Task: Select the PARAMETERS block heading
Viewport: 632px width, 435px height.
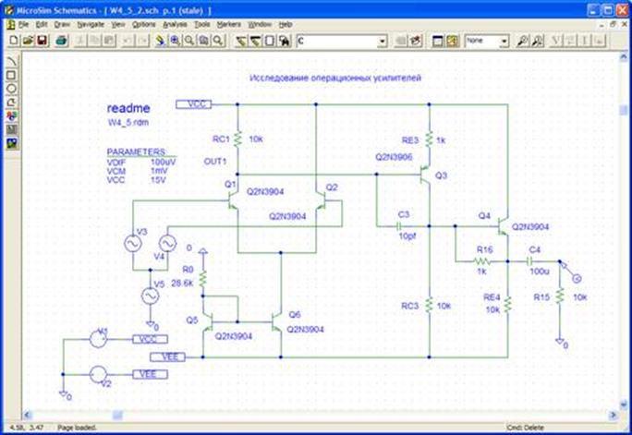Action: [136, 151]
